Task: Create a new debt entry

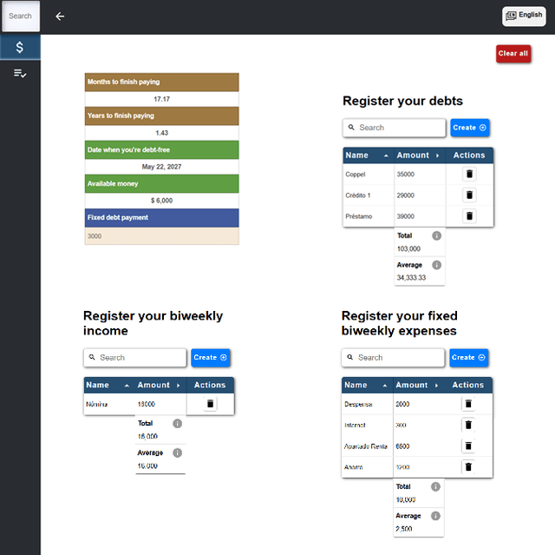Action: [470, 128]
